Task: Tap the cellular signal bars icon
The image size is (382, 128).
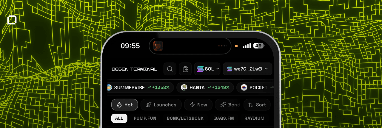Action: coord(247,46)
